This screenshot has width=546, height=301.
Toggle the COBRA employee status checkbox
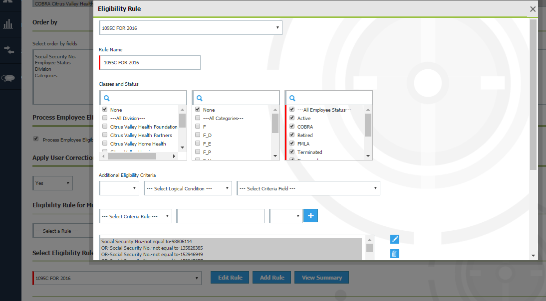pos(292,127)
